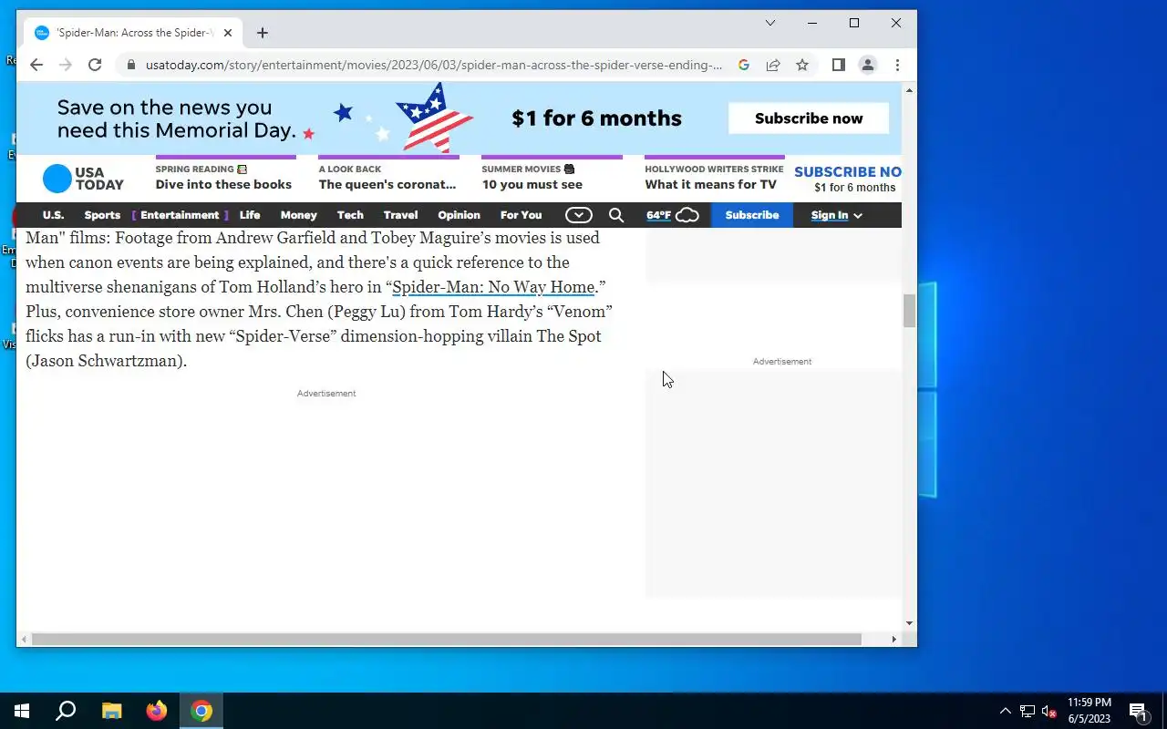This screenshot has width=1167, height=729.
Task: Open Spider-Man: No Way Home link
Action: click(x=493, y=287)
